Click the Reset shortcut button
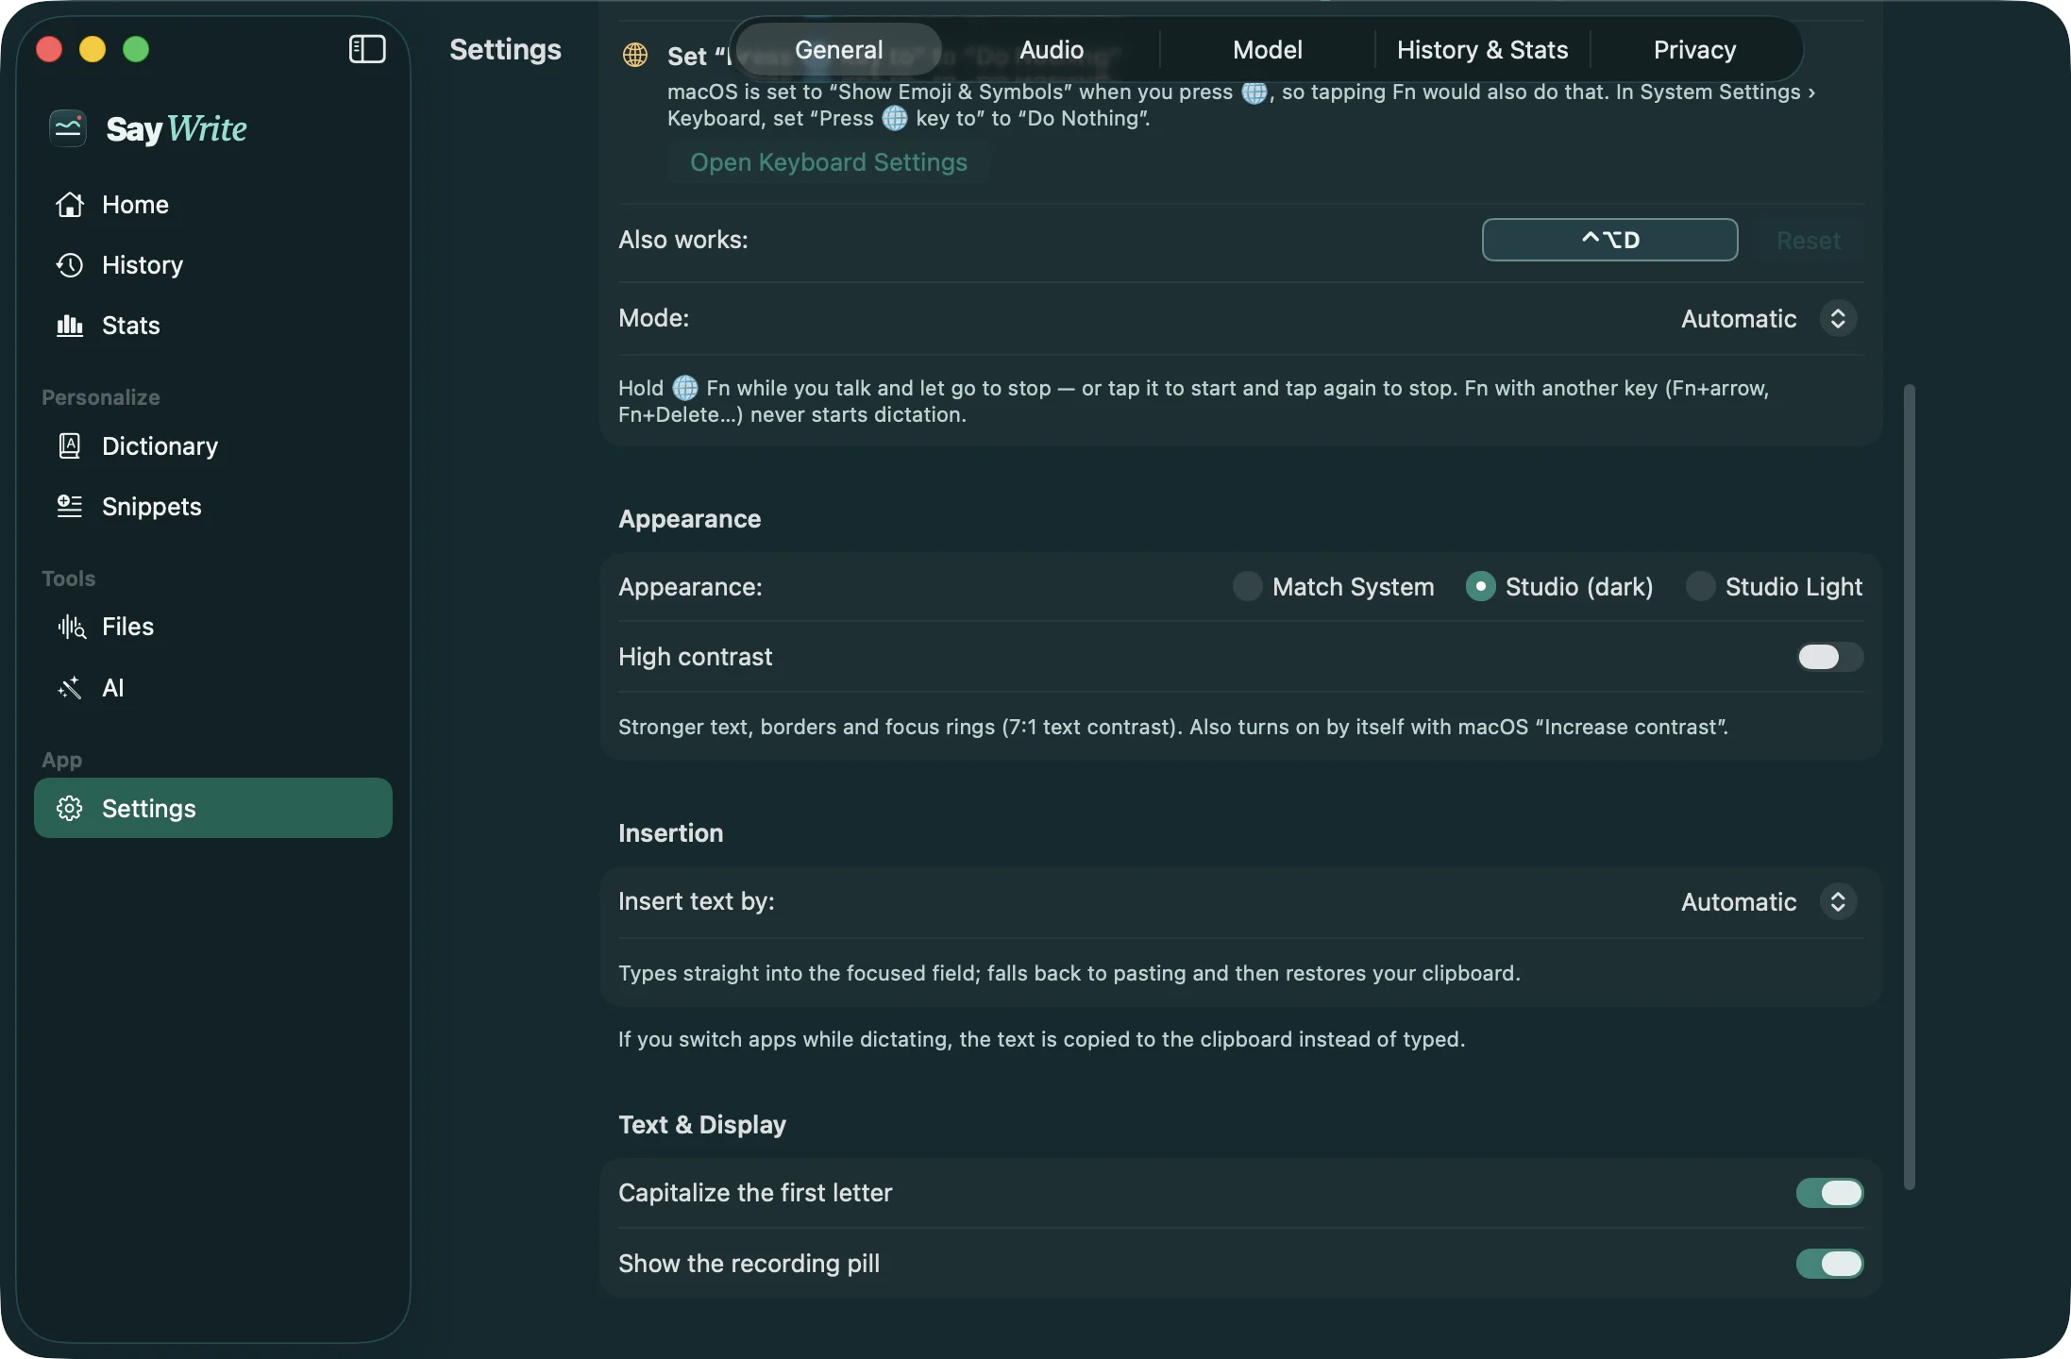 pyautogui.click(x=1808, y=241)
